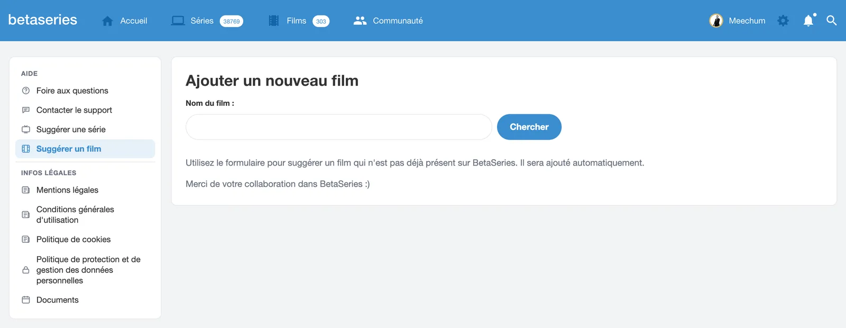Click the Utilisez le formulaire instruction text
Viewport: 846px width, 328px height.
[x=415, y=163]
